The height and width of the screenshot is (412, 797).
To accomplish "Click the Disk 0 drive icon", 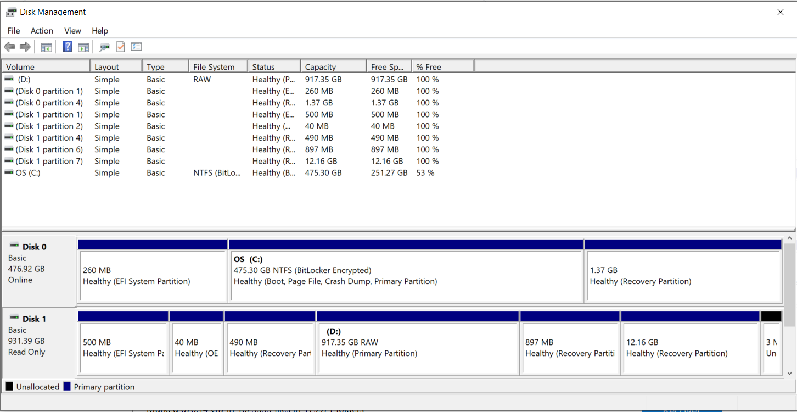I will coord(14,246).
